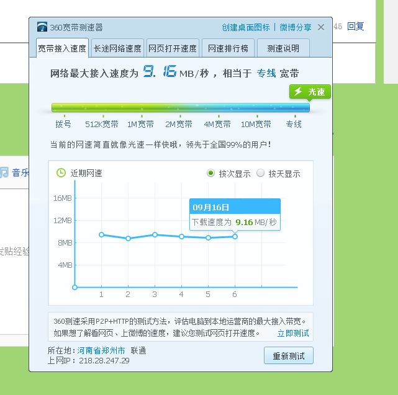Click chart data point for test 2
The height and width of the screenshot is (395, 398).
(128, 238)
